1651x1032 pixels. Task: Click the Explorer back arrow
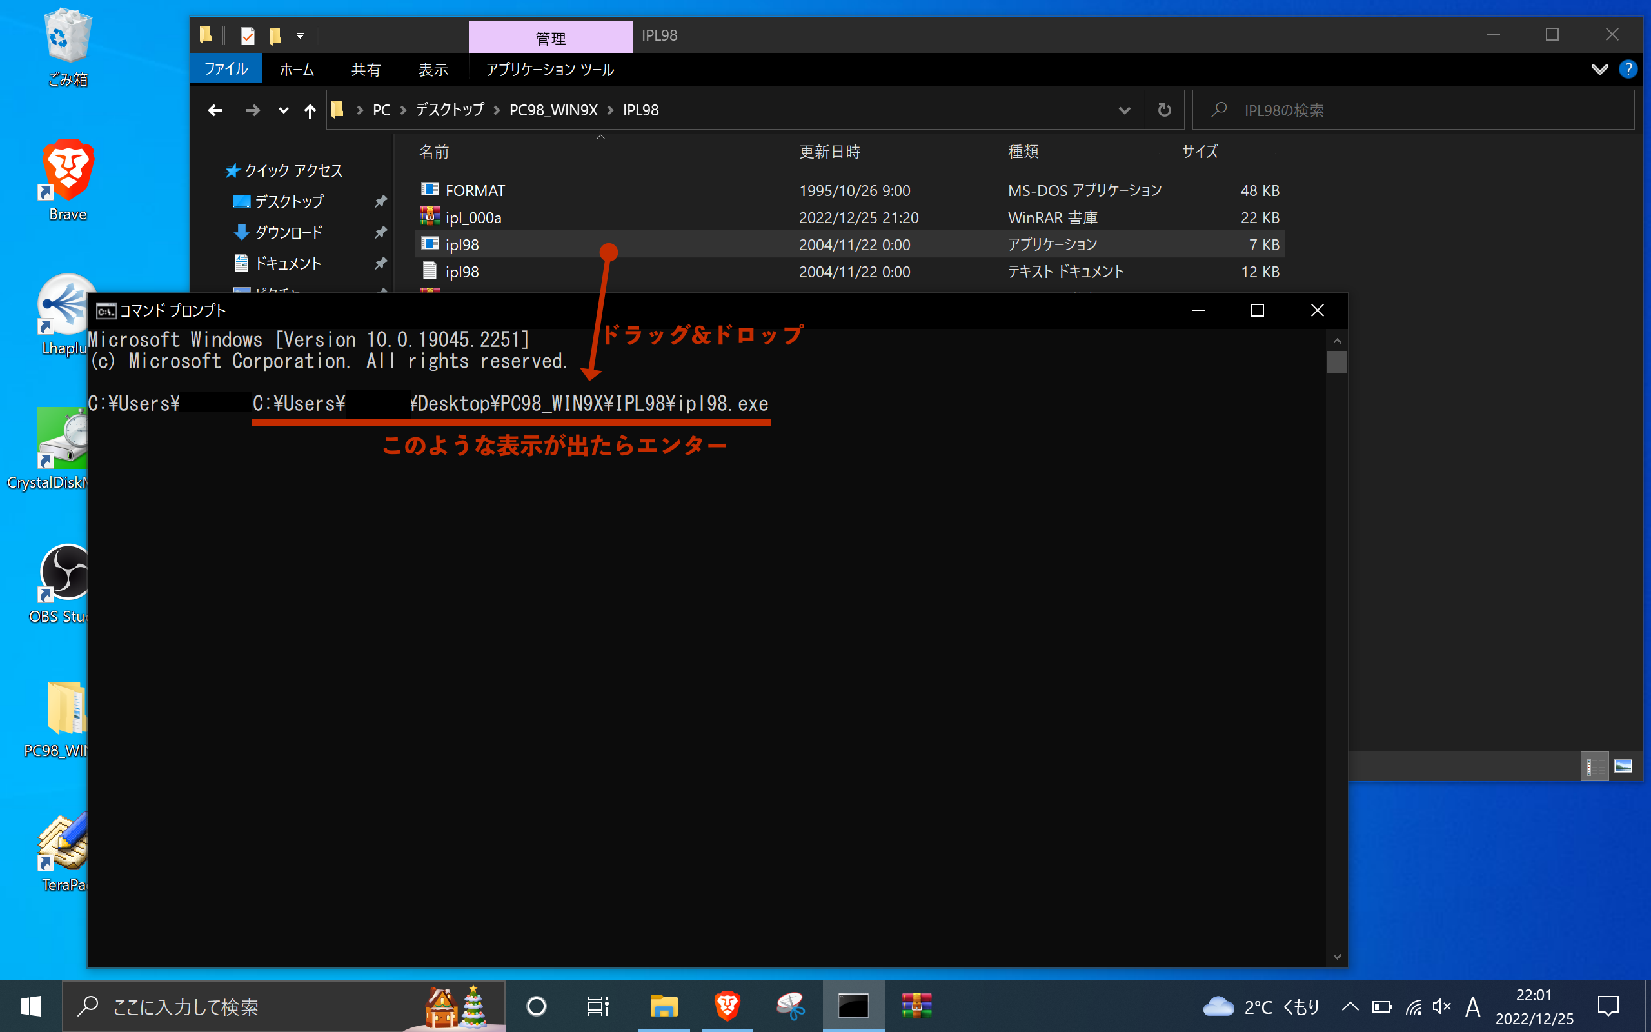(215, 110)
